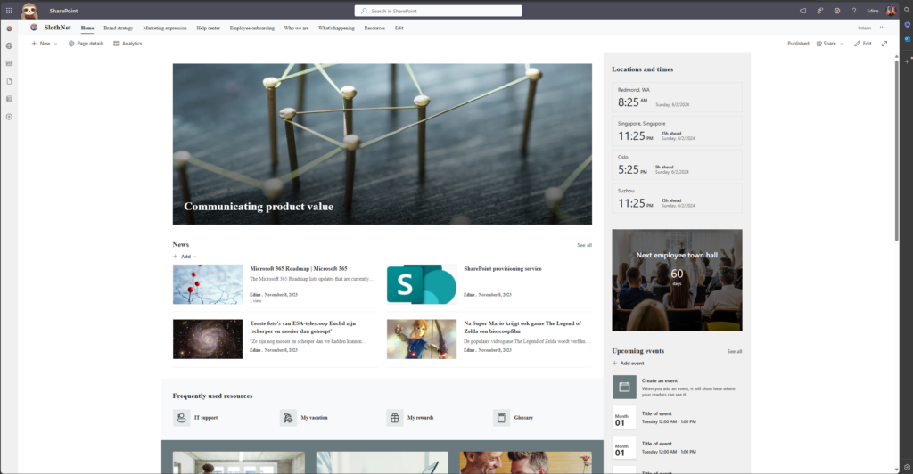Click the Page details button
The image size is (913, 474).
pyautogui.click(x=86, y=44)
